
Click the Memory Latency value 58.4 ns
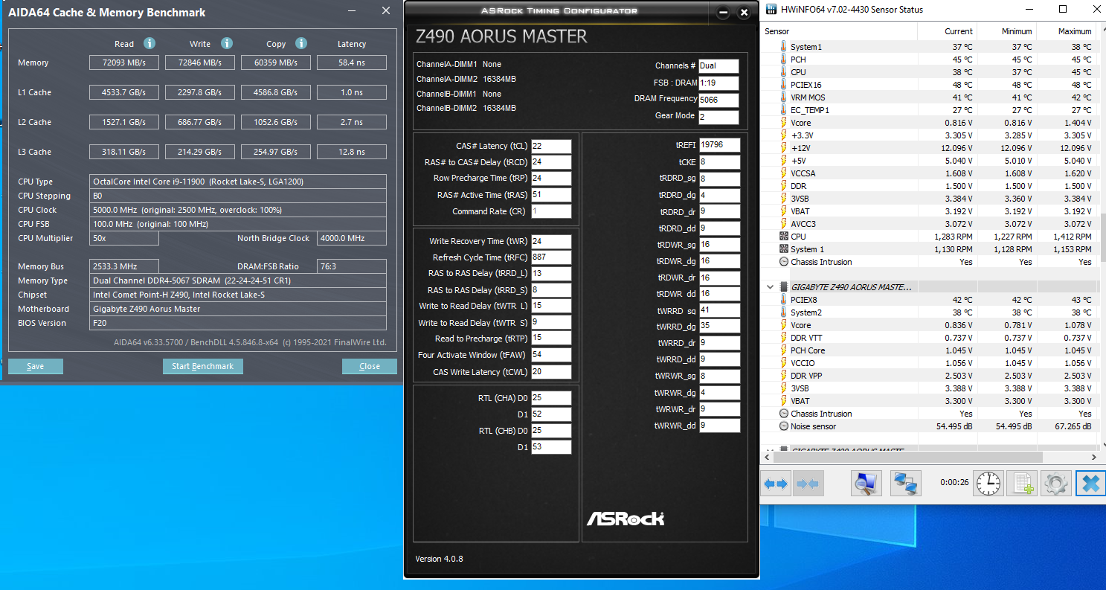[x=352, y=63]
